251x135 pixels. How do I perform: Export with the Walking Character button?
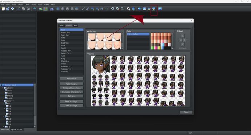coord(72,88)
